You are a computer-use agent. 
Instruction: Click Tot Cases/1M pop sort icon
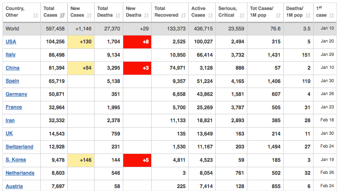click(278, 15)
